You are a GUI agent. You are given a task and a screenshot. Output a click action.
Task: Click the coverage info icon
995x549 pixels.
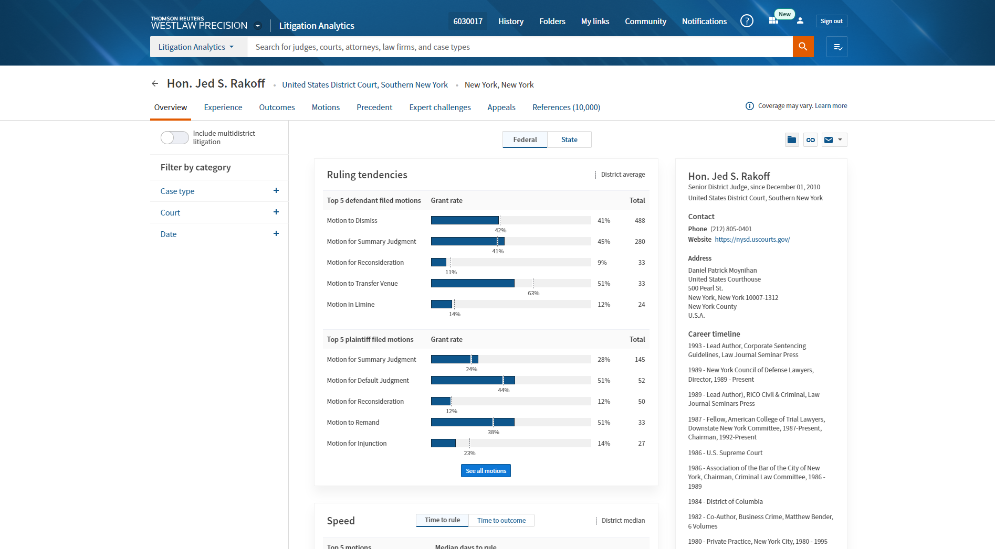tap(750, 106)
